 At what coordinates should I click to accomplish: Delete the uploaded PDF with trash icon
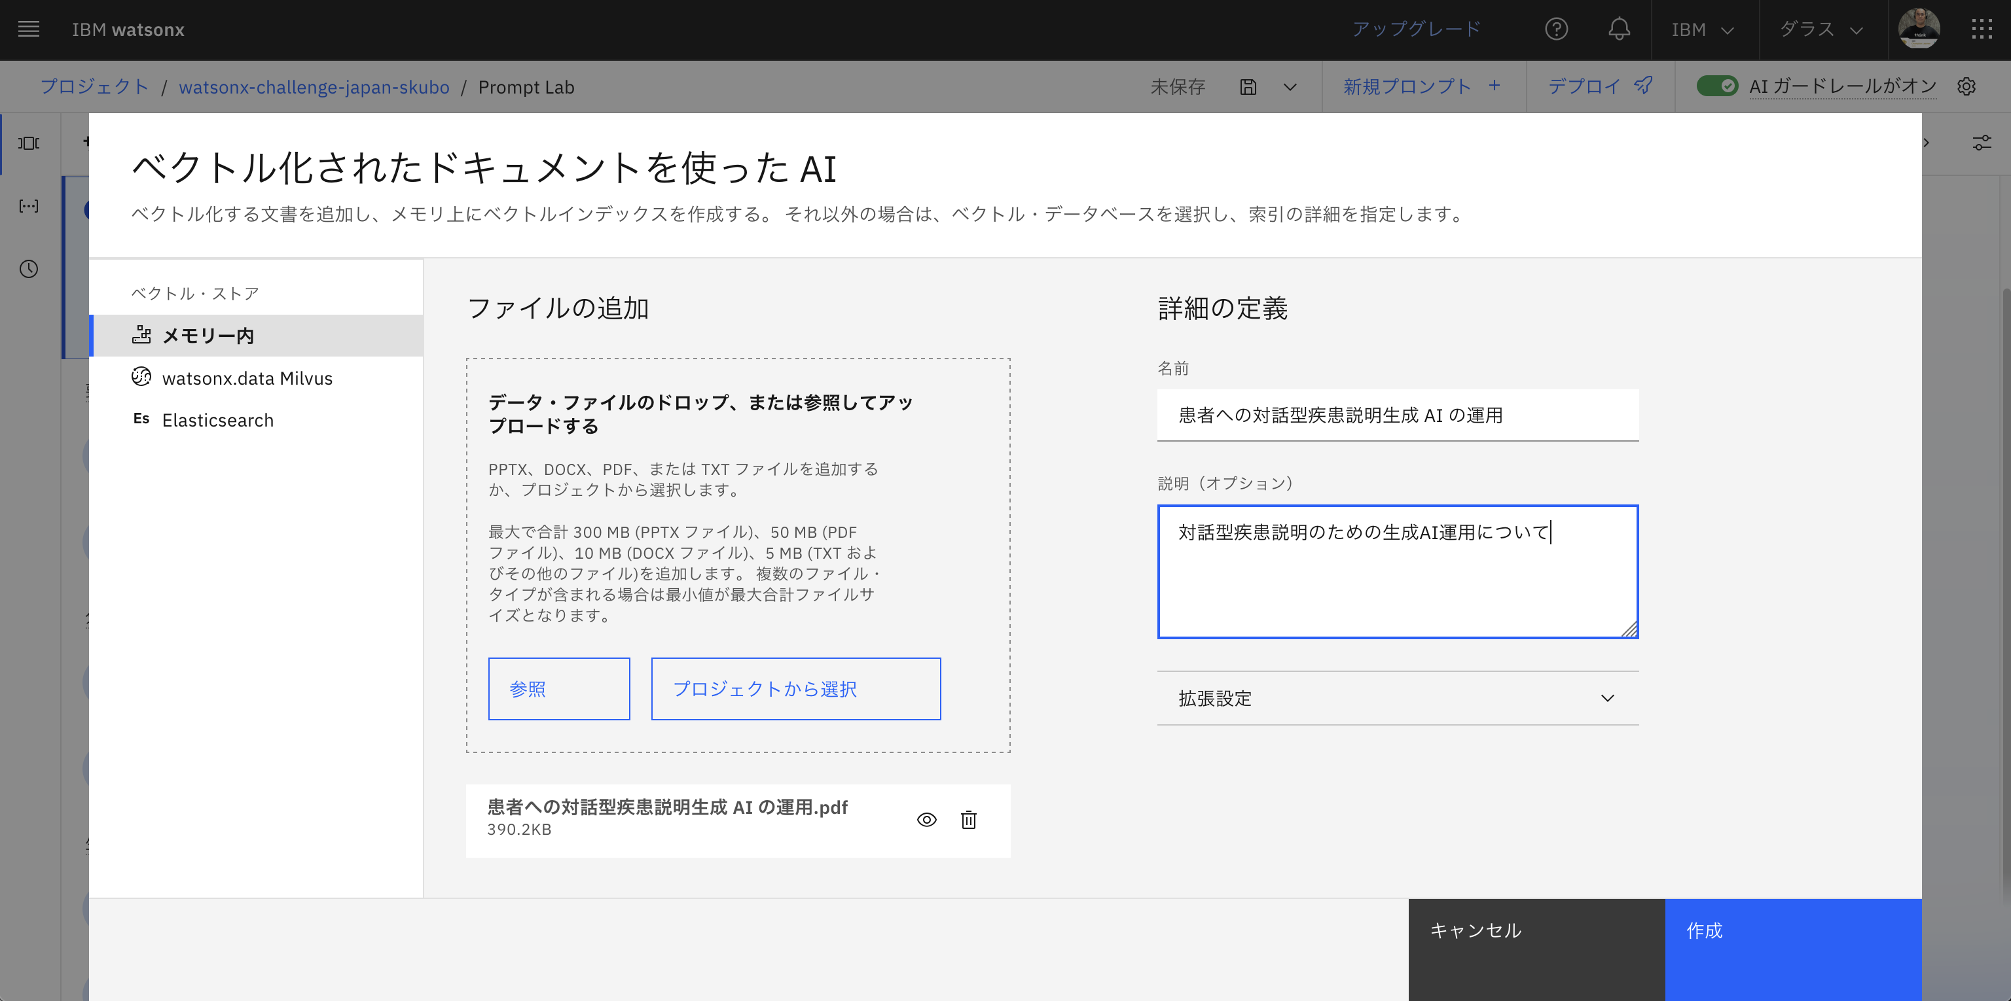point(968,820)
